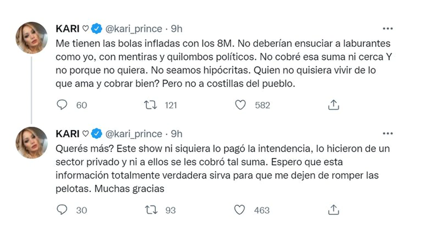This screenshot has height=237, width=422.
Task: Open KARI's profile picture on the first tweet
Action: [x=32, y=37]
